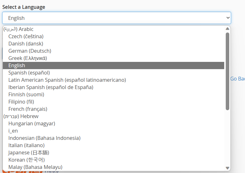Choose Finnish (suomi) language
Viewport: 245px width, 173px height.
coord(26,94)
